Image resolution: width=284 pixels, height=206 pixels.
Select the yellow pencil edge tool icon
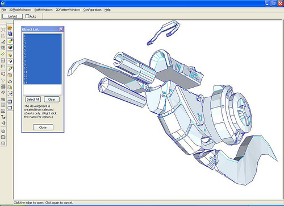(x=10, y=69)
